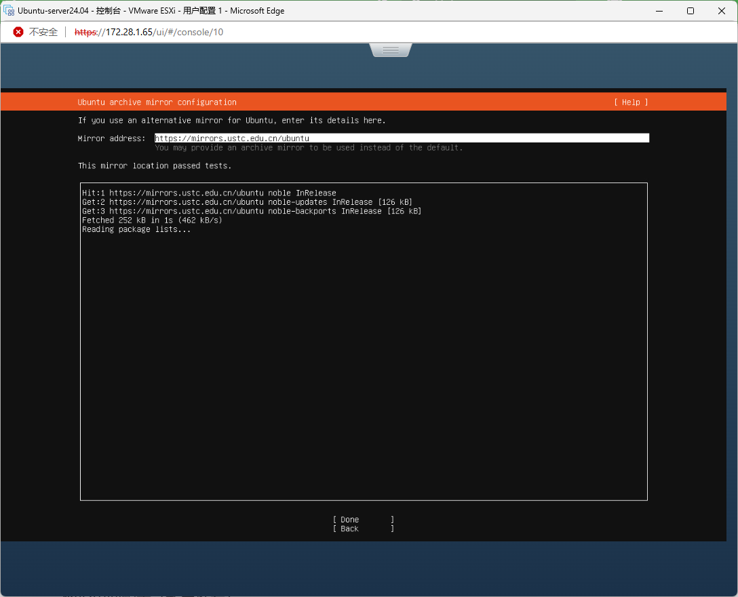Click the Get:3 noble-backports log line
This screenshot has width=738, height=597.
(251, 211)
